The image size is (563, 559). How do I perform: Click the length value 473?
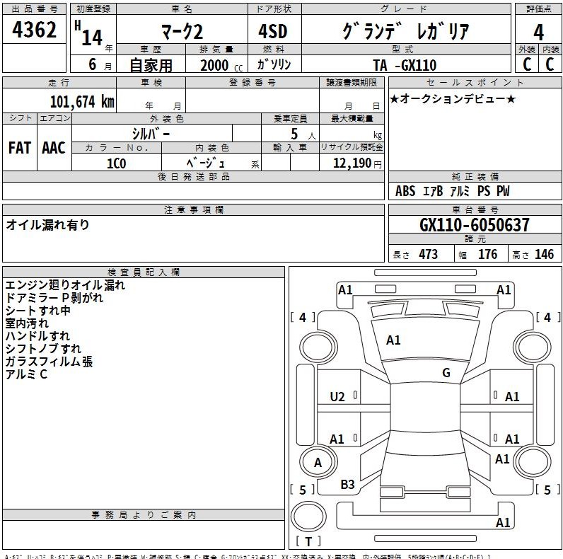pyautogui.click(x=428, y=254)
